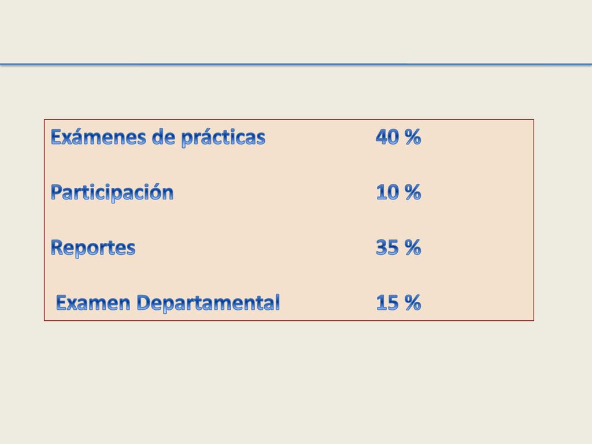The width and height of the screenshot is (592, 444).
Task: Select the "10 %" value
Action: tap(398, 192)
